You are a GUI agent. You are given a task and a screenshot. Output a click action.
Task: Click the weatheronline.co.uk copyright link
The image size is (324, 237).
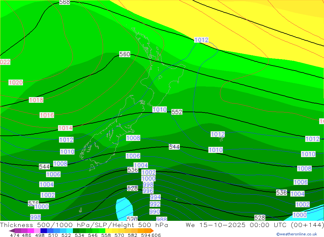point(297,234)
